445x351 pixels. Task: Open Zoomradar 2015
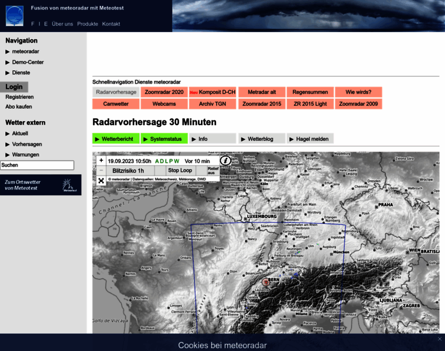(x=262, y=104)
